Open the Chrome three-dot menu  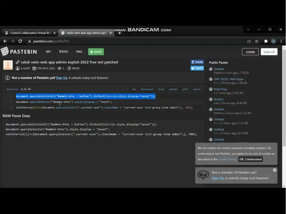click(281, 41)
